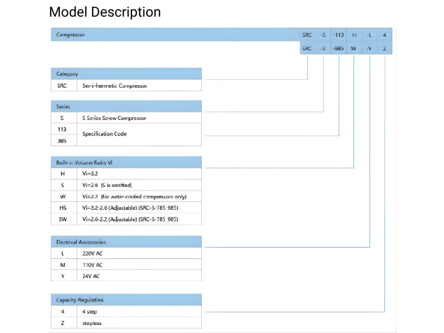Screen dimensions: 444x333
Task: Select the -113 cell in the model code row
Action: 338,35
